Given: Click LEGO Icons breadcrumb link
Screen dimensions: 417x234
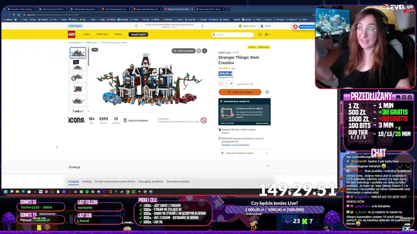Looking at the screenshot, I should pyautogui.click(x=91, y=43).
